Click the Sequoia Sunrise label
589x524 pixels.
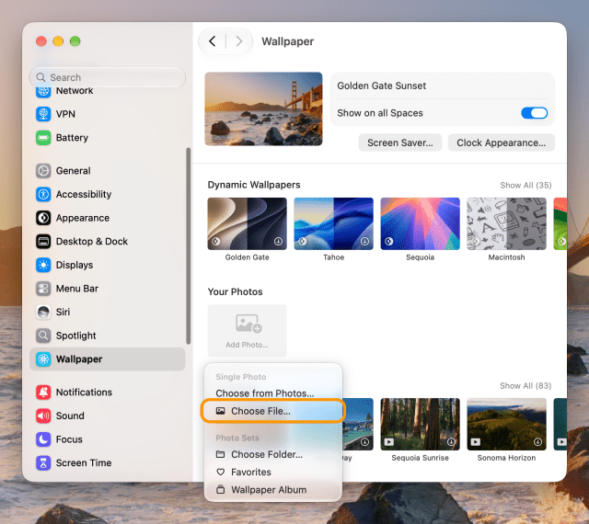click(x=420, y=458)
